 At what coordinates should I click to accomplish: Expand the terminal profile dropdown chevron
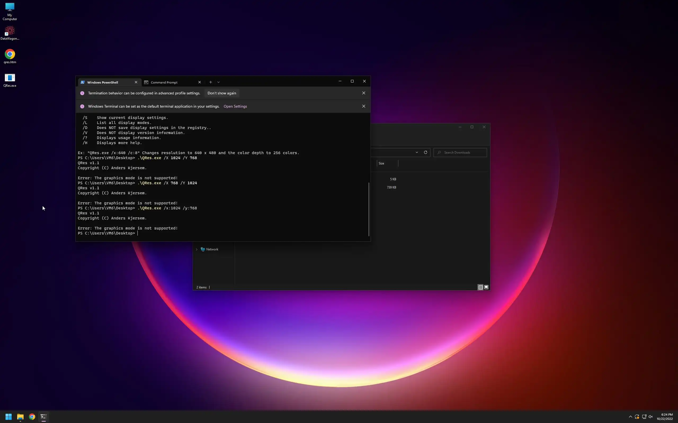(x=218, y=82)
